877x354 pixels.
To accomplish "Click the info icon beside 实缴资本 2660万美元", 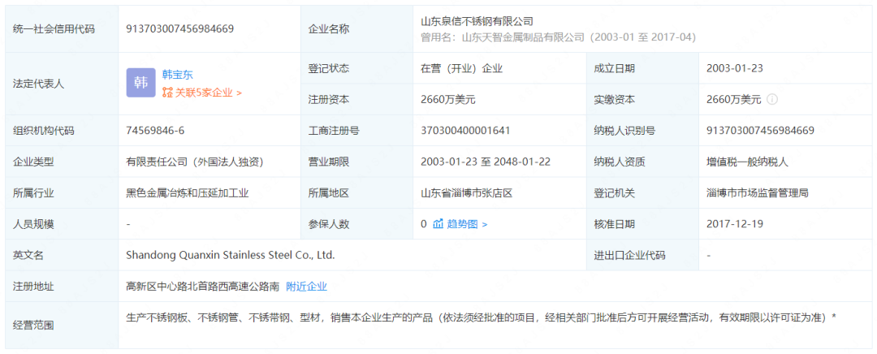I will coord(772,100).
